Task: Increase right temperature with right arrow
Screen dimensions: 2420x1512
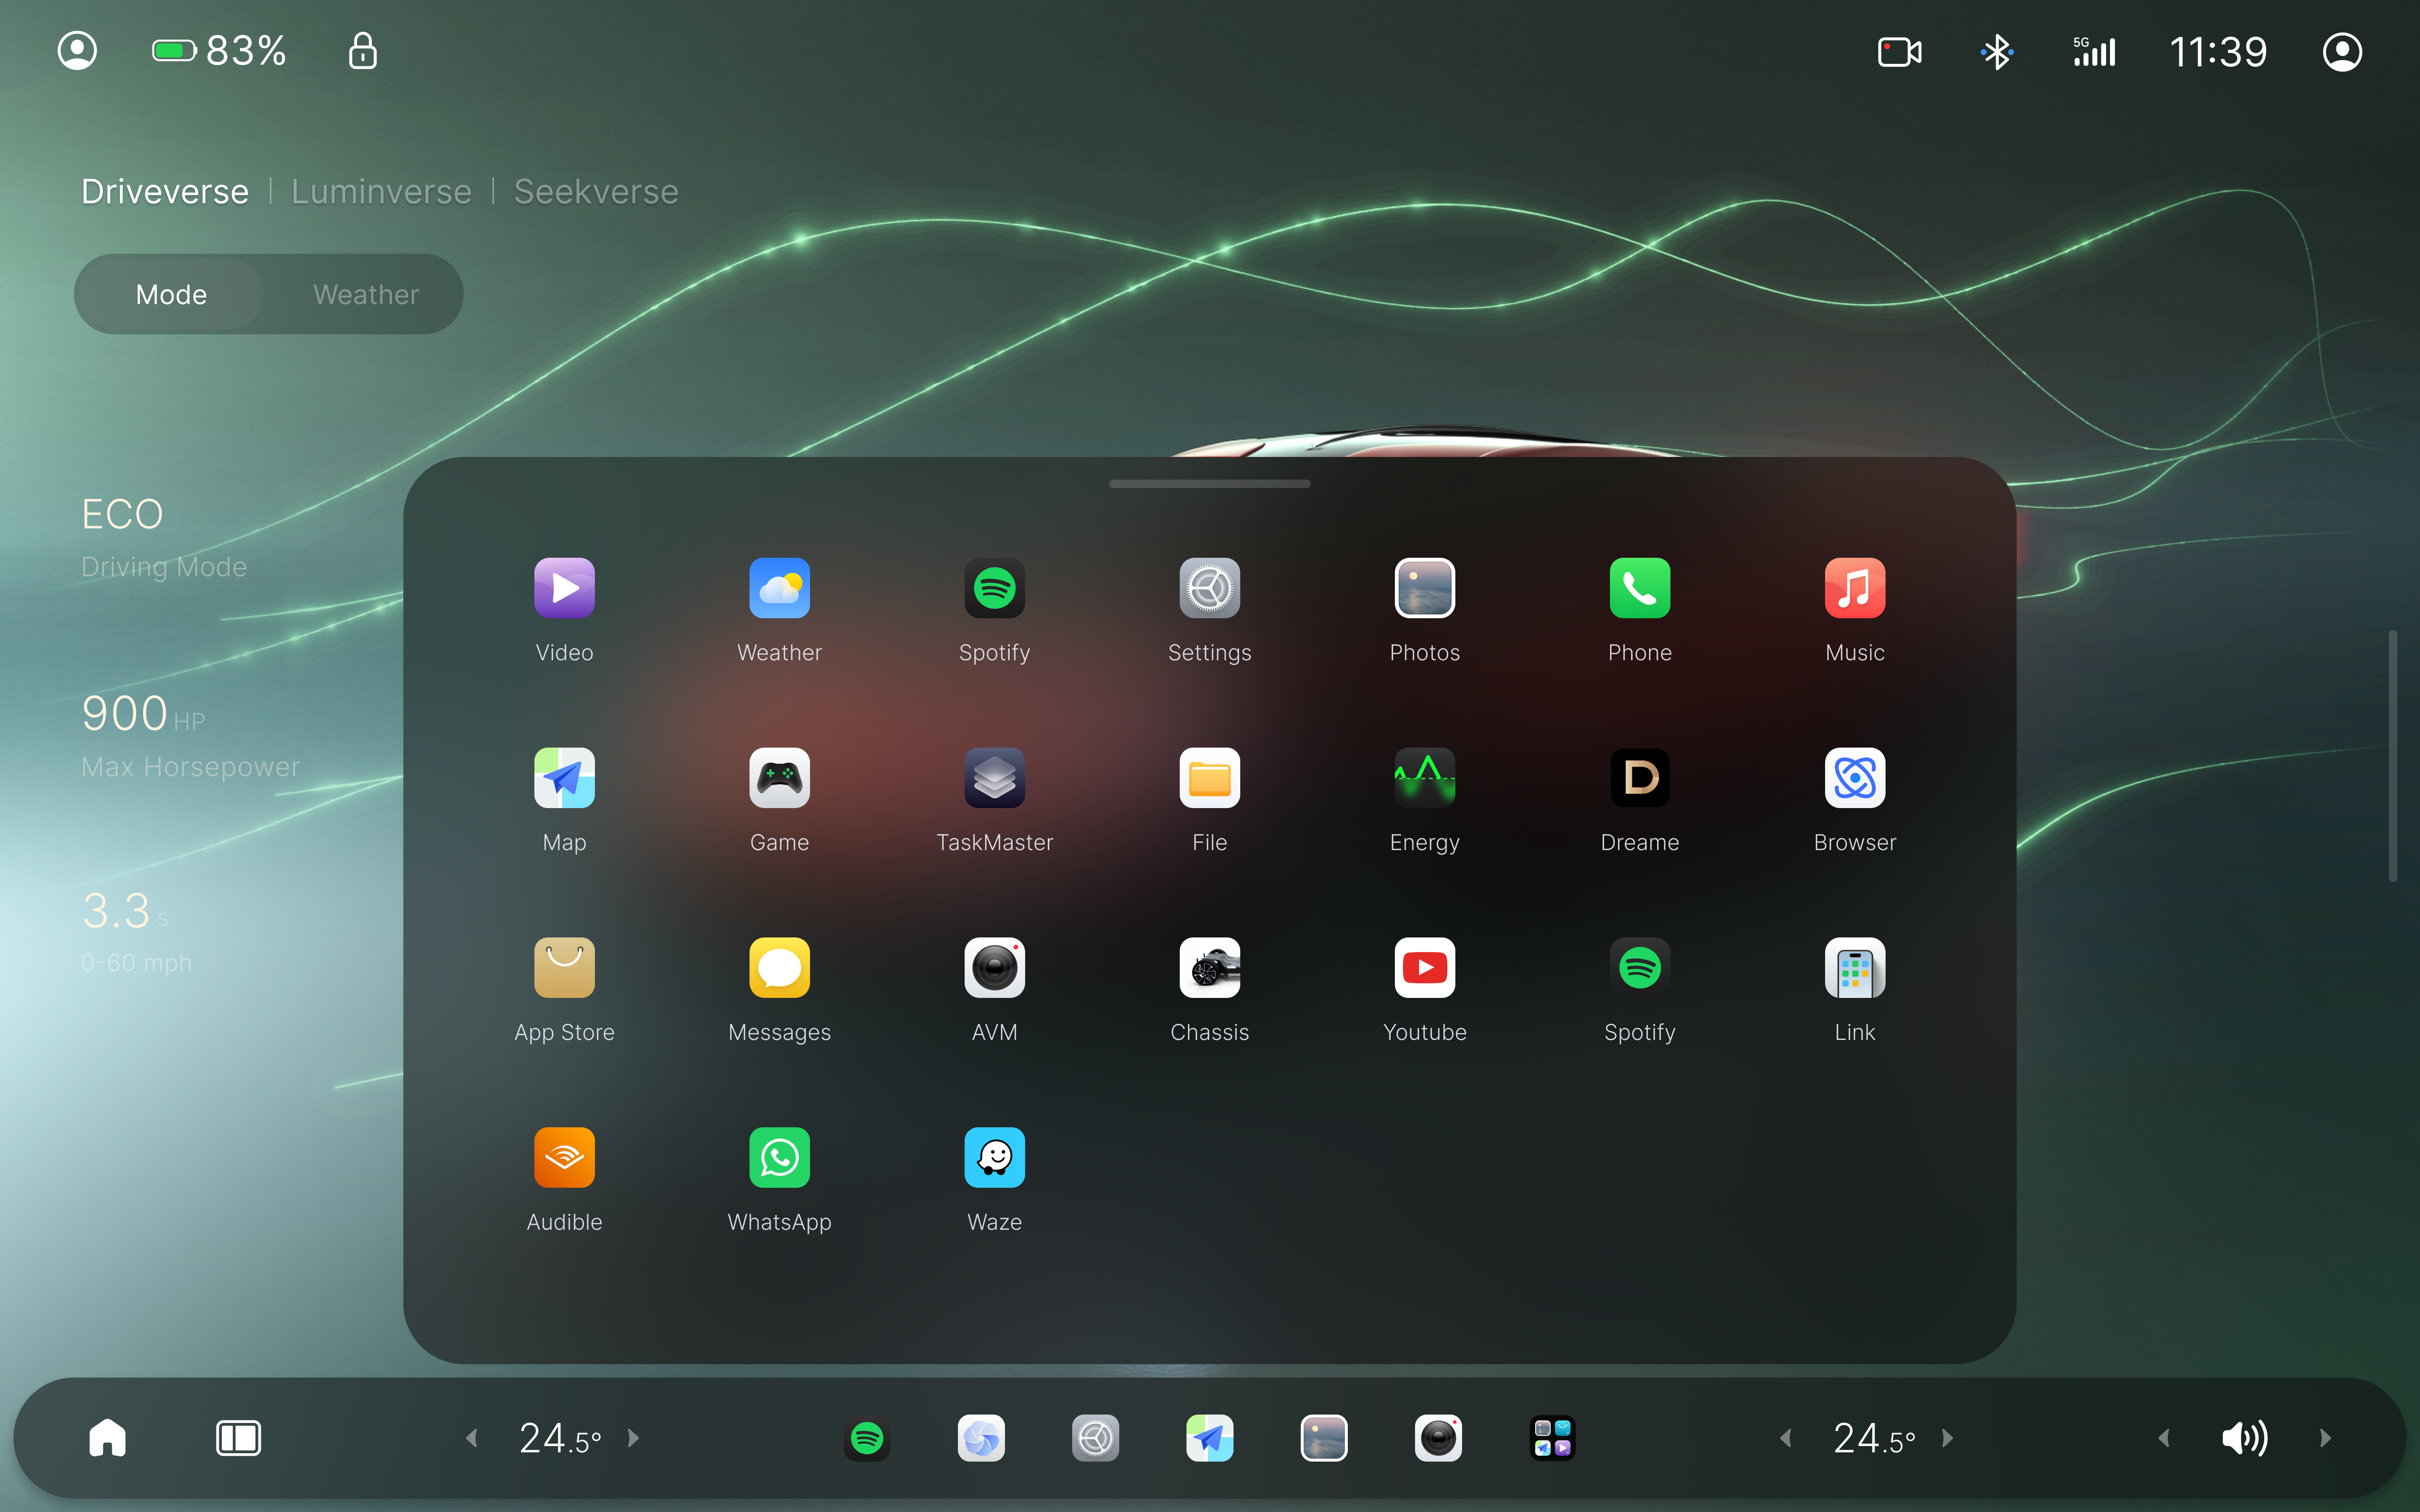Action: point(1947,1438)
